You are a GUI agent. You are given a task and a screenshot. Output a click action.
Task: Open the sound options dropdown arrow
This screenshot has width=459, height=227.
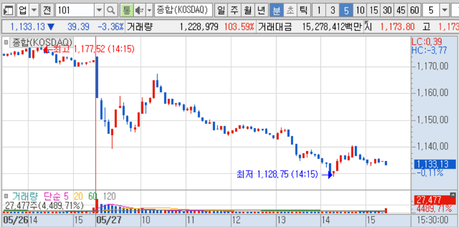click(x=149, y=11)
